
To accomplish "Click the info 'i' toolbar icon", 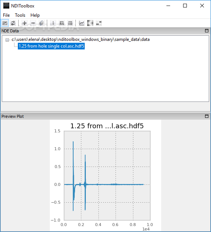I will tap(53, 23).
